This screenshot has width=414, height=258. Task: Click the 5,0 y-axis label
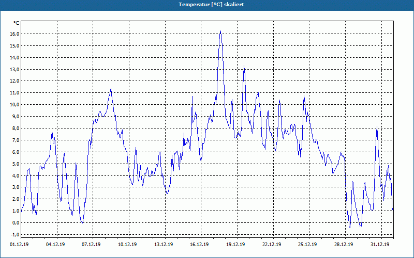(16, 164)
